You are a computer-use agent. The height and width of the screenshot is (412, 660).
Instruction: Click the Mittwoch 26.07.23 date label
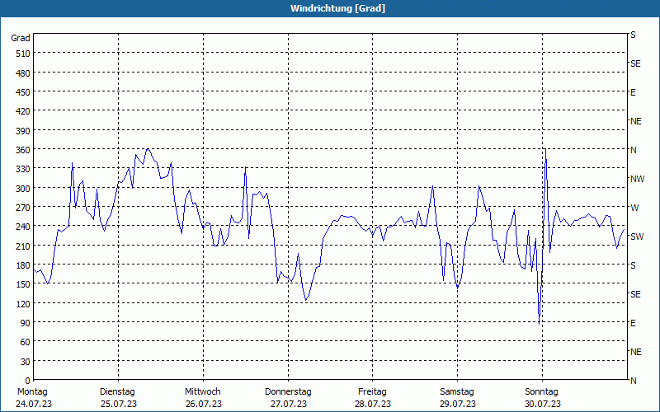[203, 398]
